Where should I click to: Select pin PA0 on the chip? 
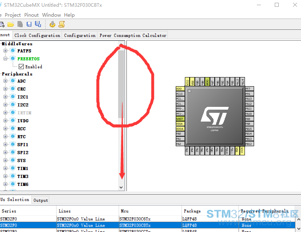point(180,133)
